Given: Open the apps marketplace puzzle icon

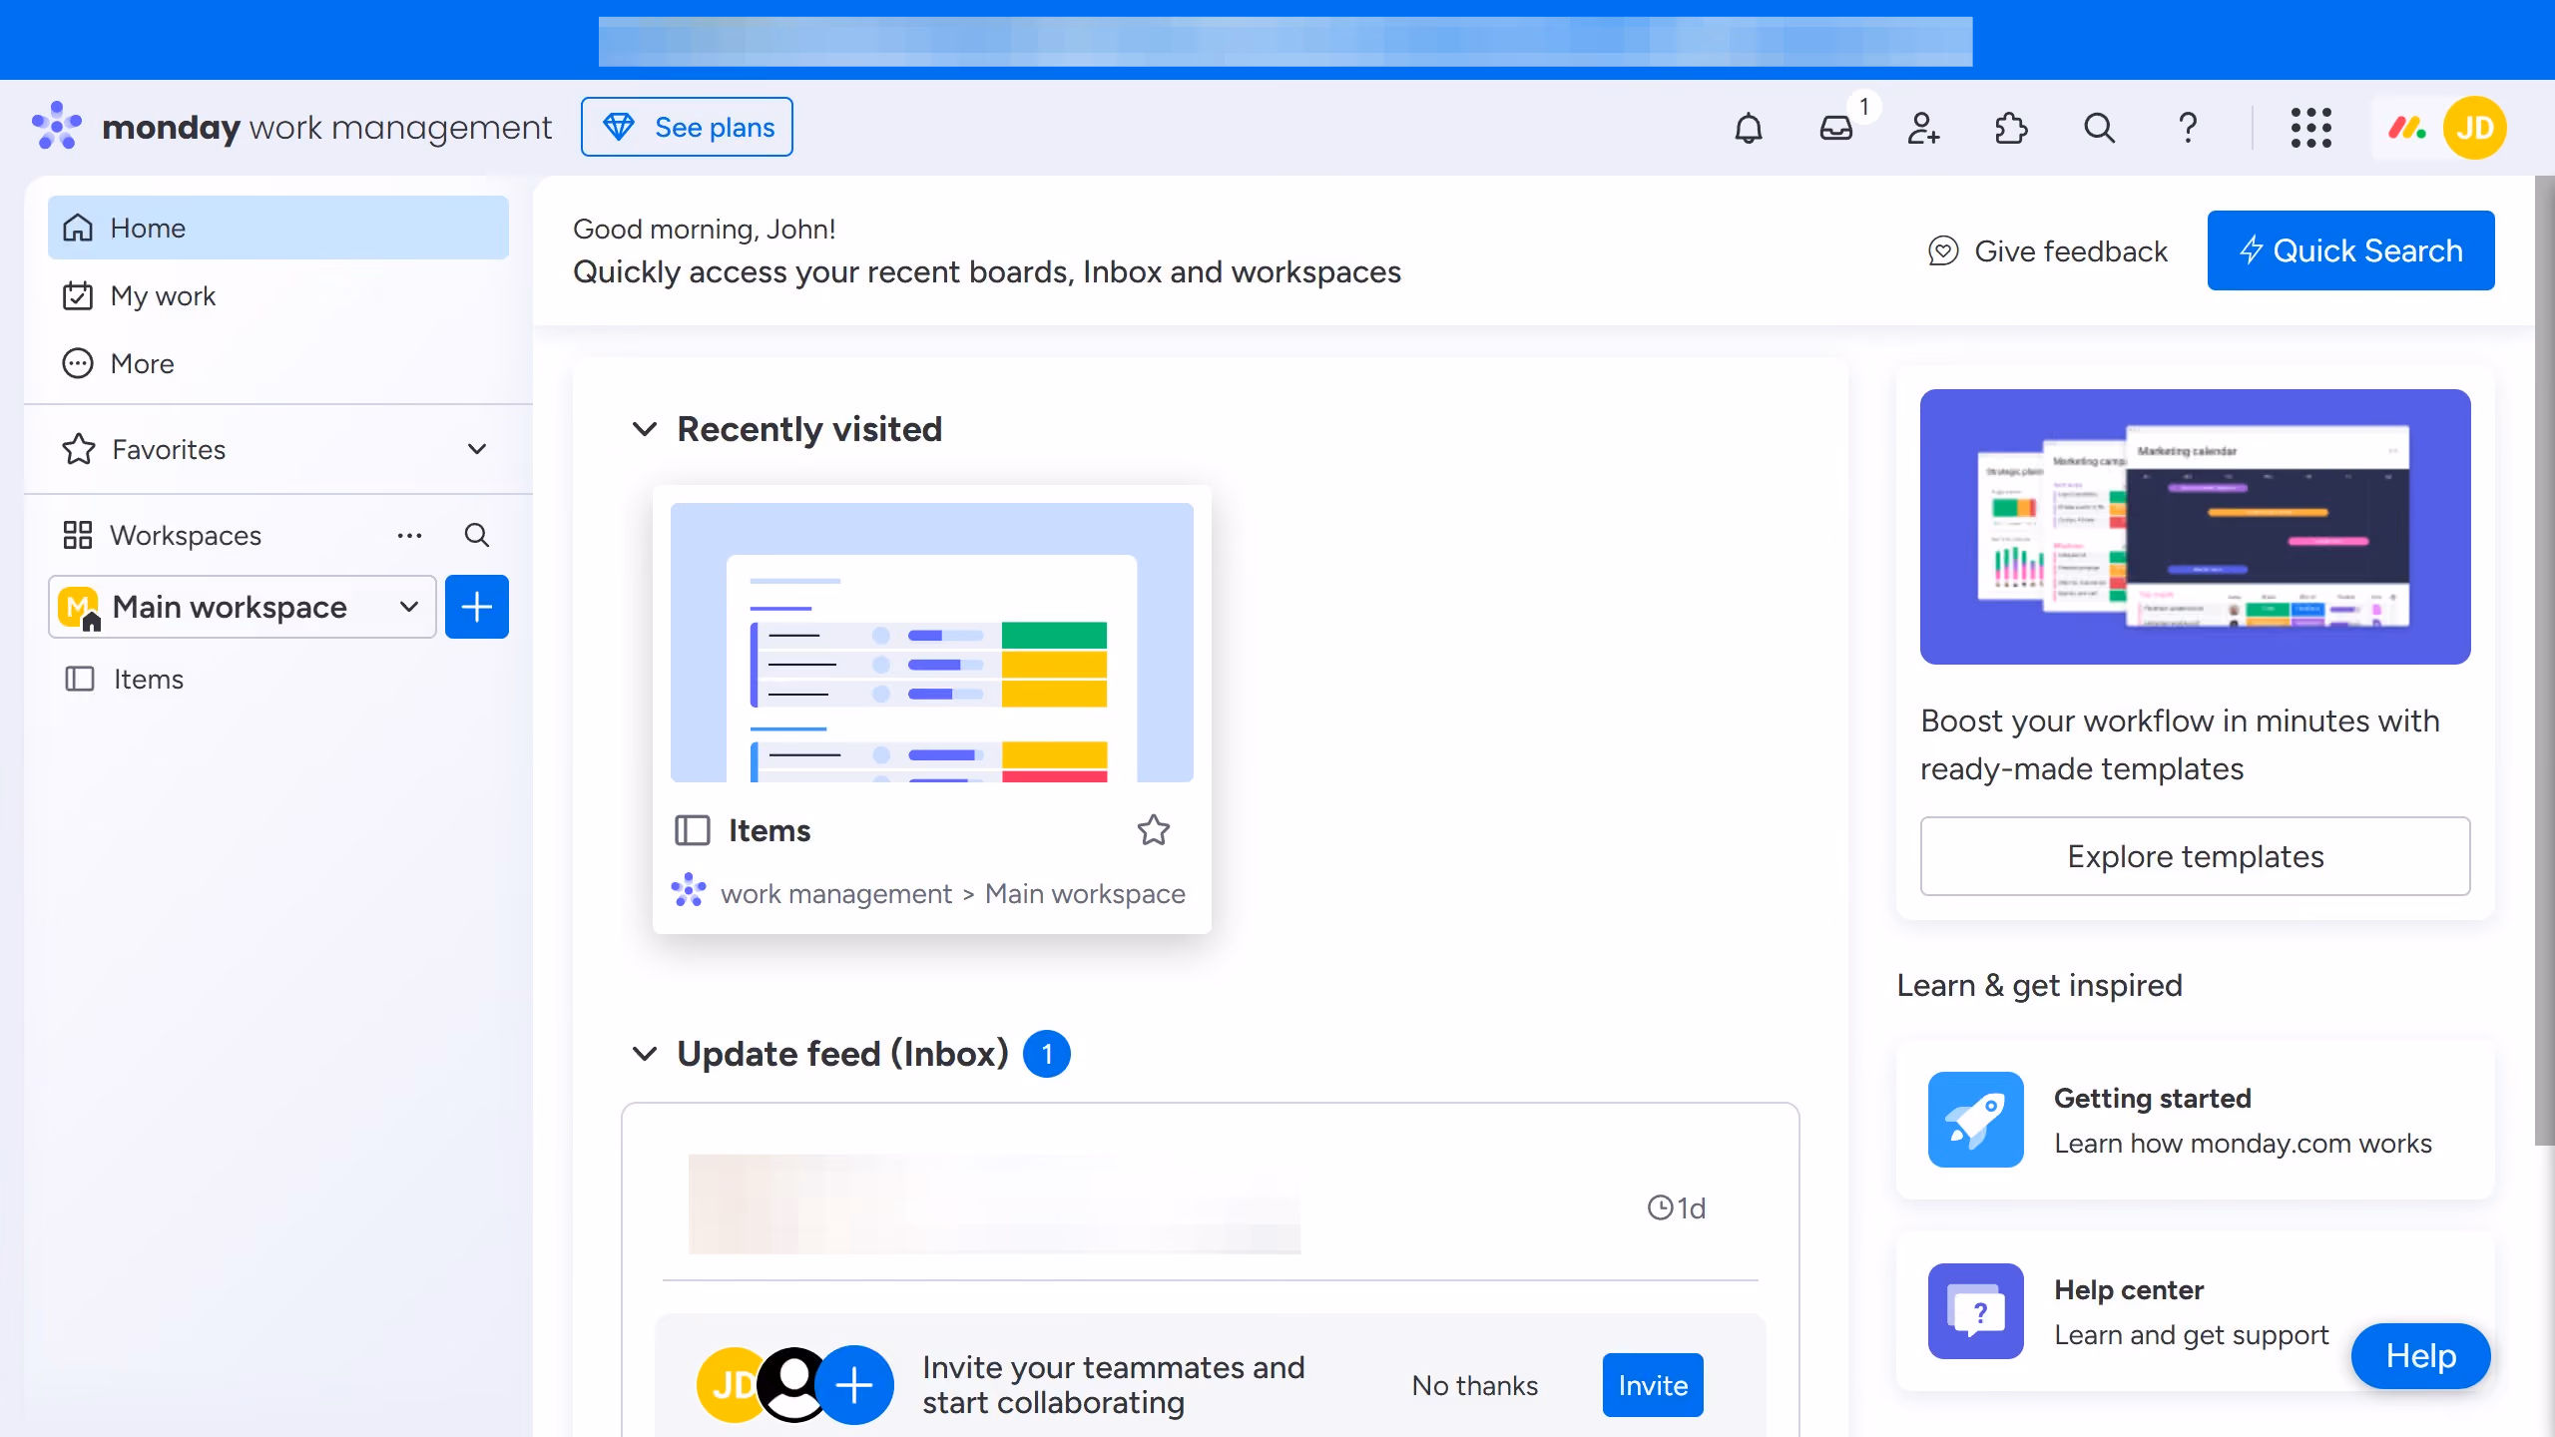Looking at the screenshot, I should (x=2011, y=128).
